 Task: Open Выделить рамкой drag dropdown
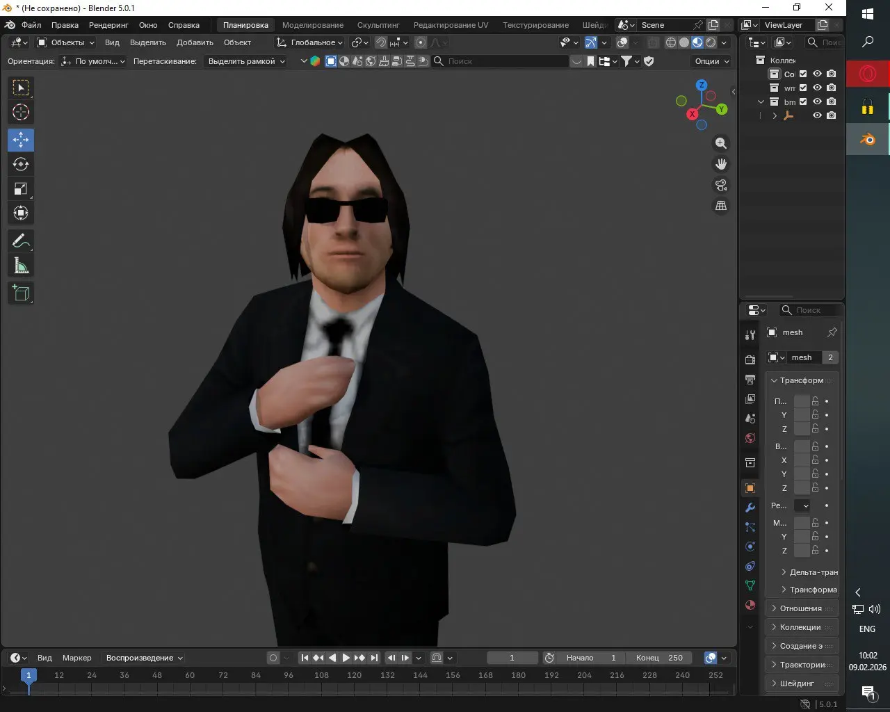coord(246,61)
